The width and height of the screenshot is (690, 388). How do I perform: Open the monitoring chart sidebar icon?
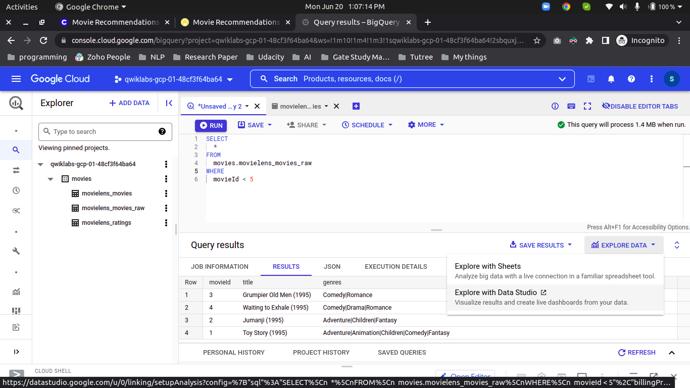[16, 292]
